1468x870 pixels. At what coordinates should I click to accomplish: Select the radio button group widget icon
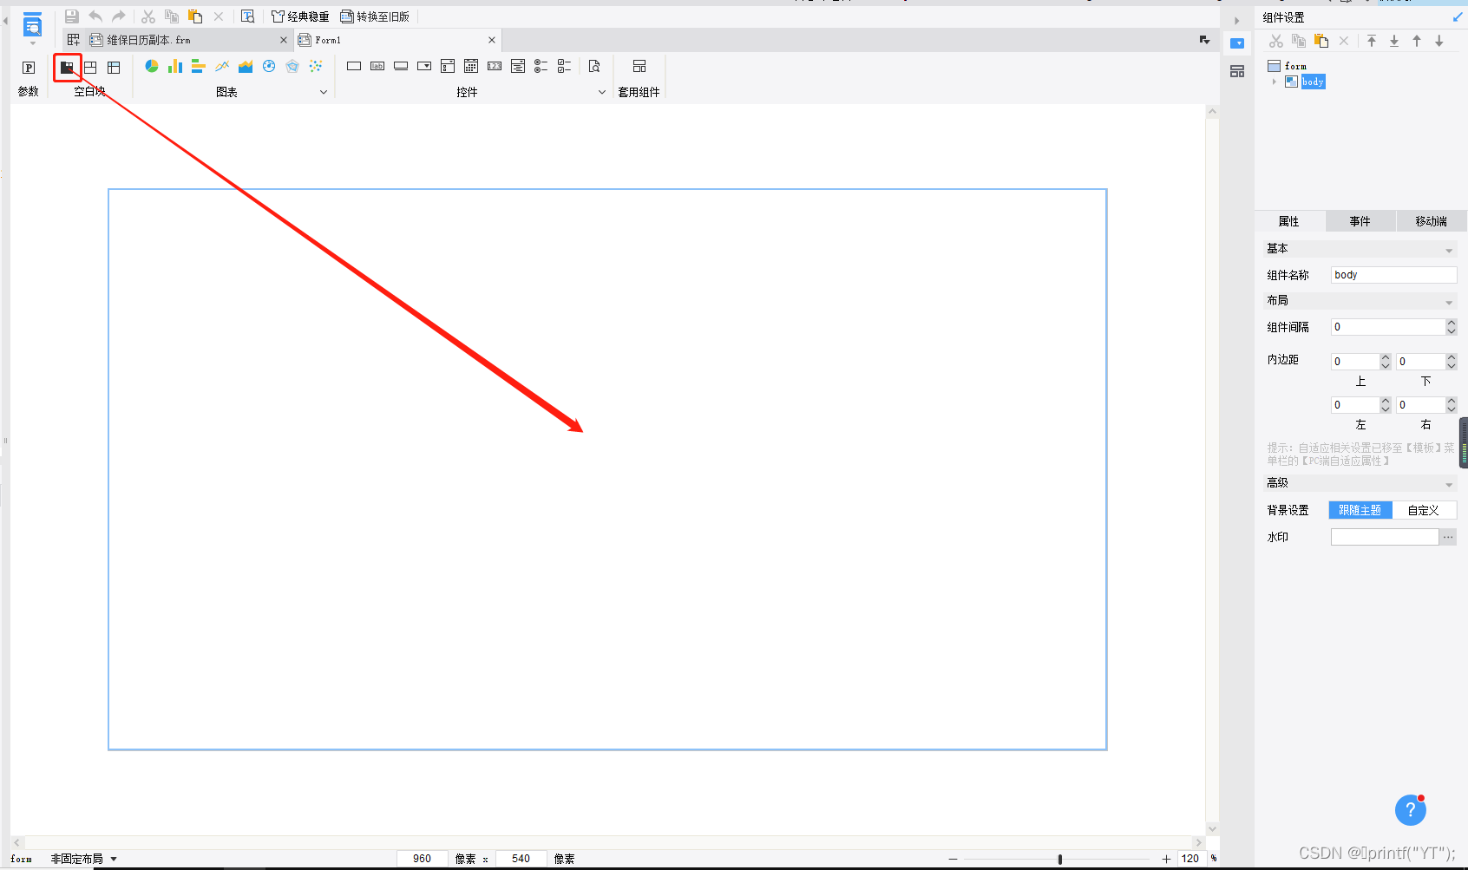541,66
